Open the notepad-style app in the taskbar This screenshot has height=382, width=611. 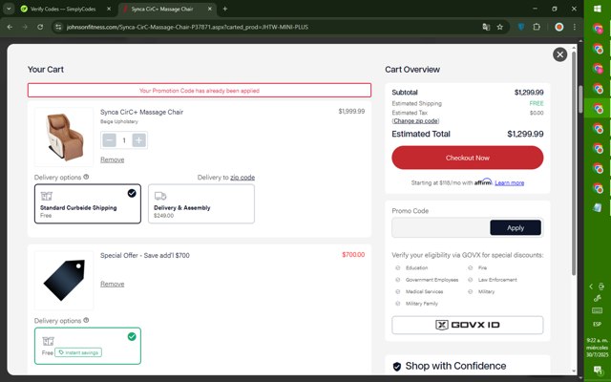coord(598,207)
